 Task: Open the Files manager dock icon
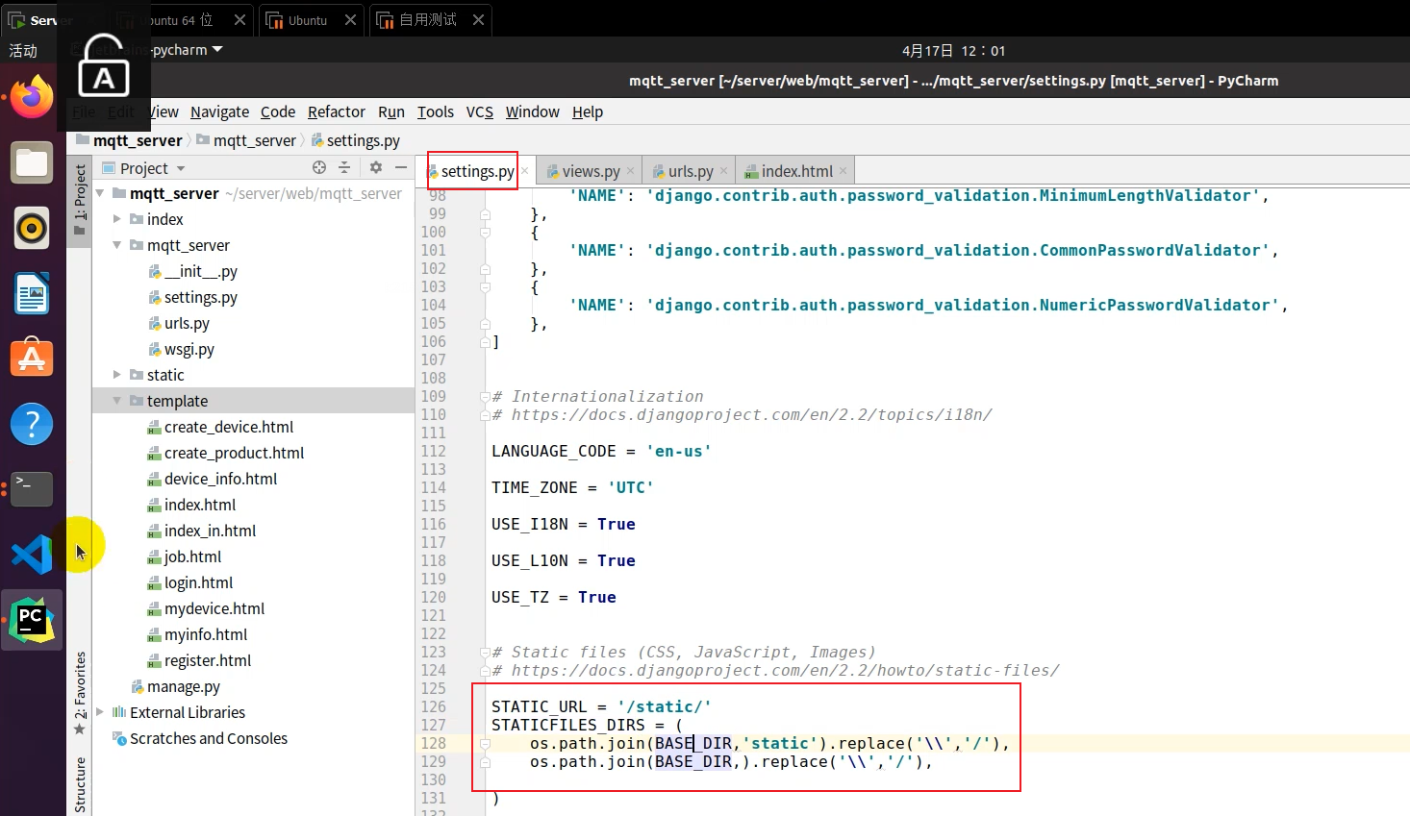coord(32,162)
